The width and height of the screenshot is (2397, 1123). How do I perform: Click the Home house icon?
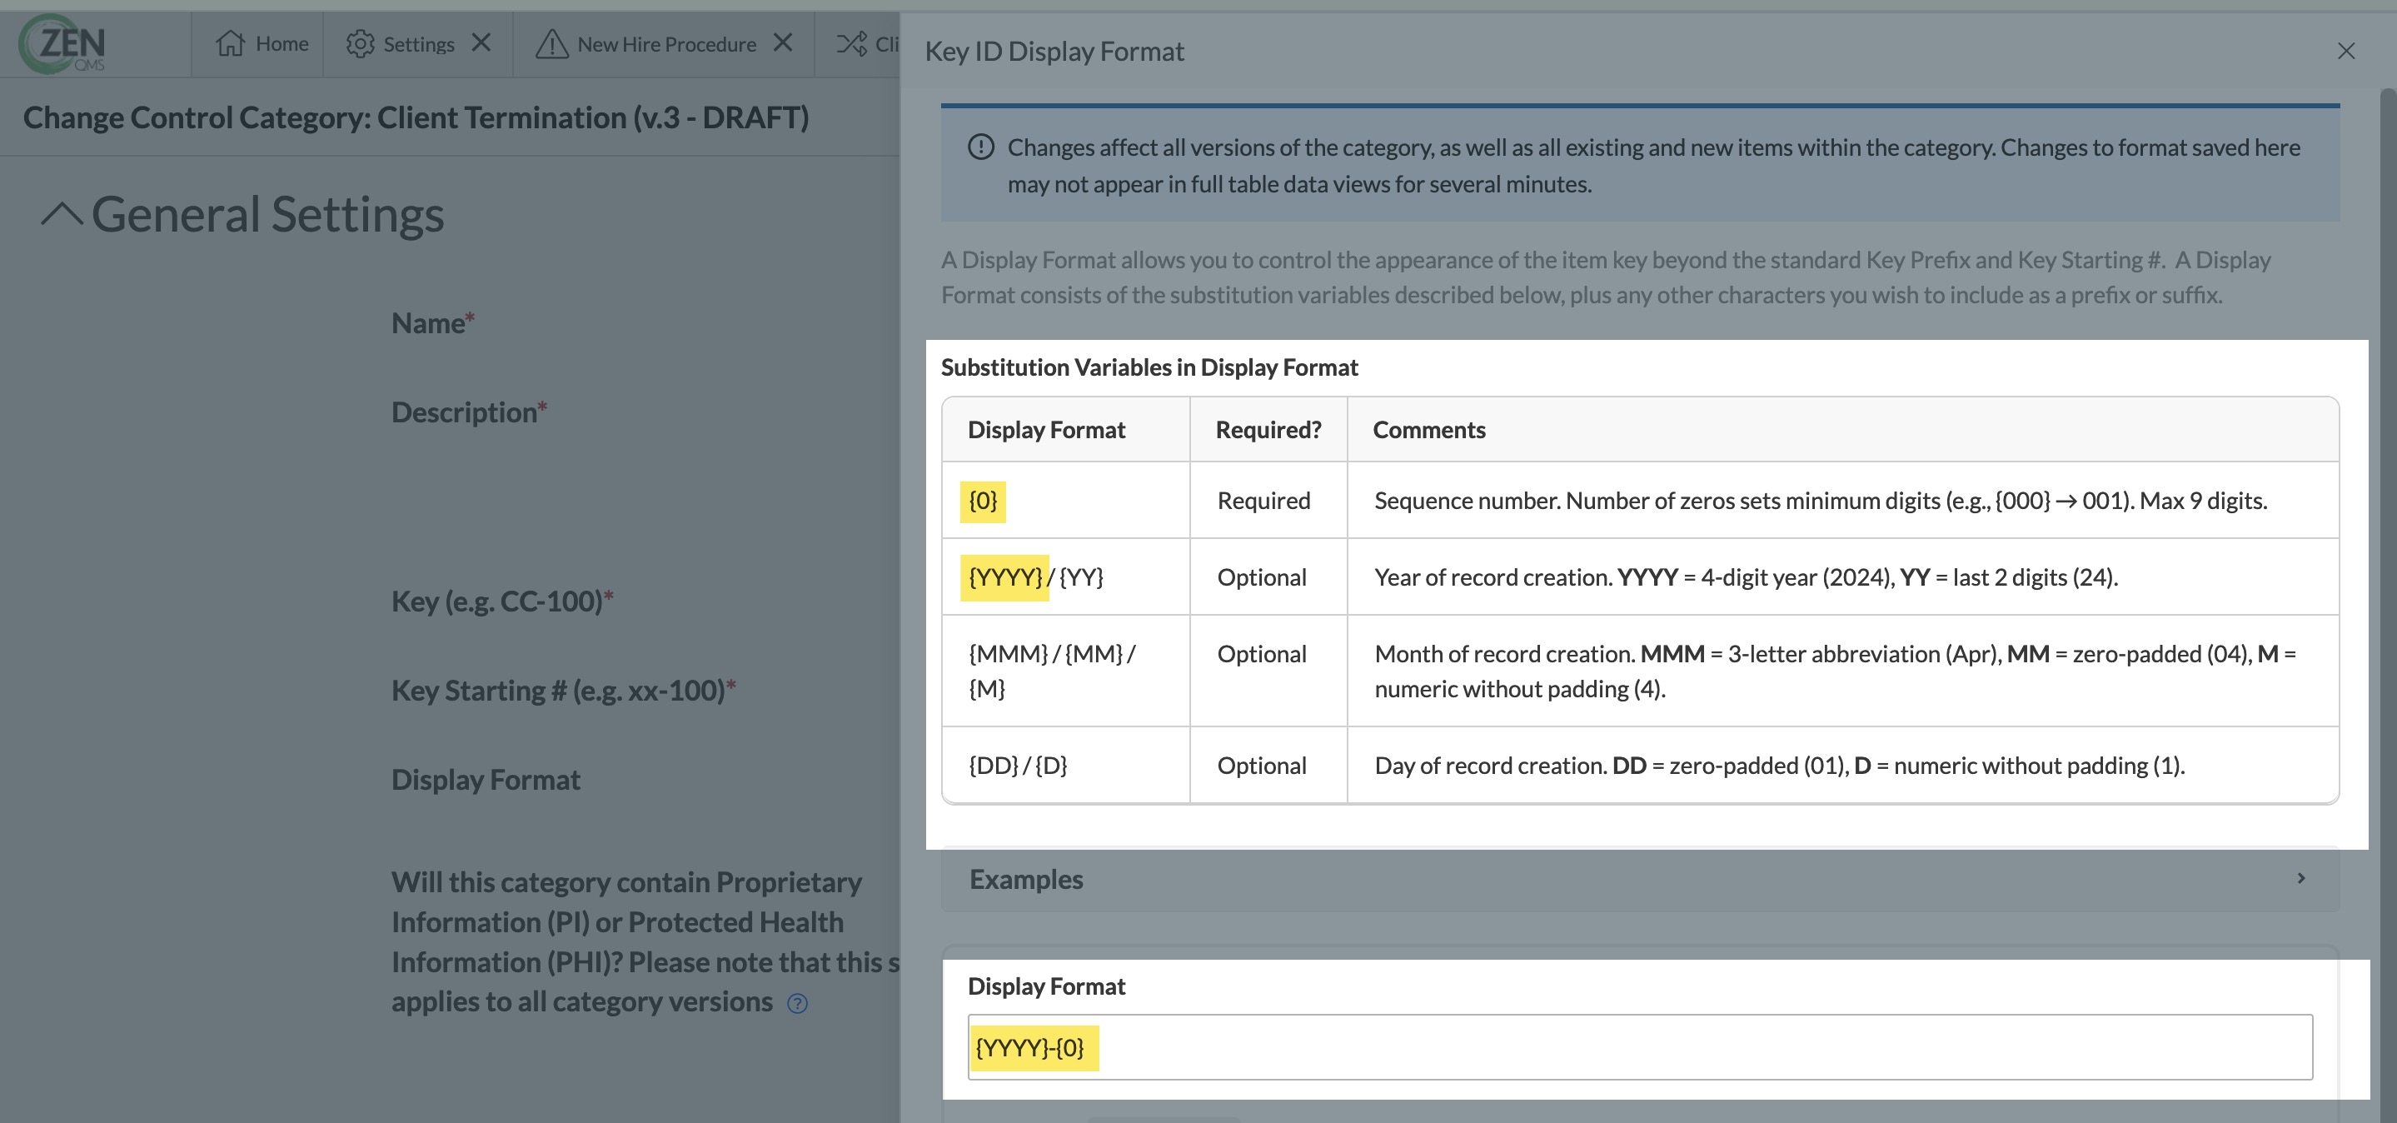click(x=230, y=43)
